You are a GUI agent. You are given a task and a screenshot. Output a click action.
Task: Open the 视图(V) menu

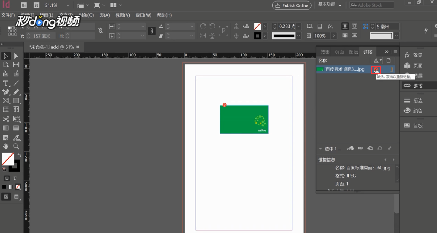123,15
